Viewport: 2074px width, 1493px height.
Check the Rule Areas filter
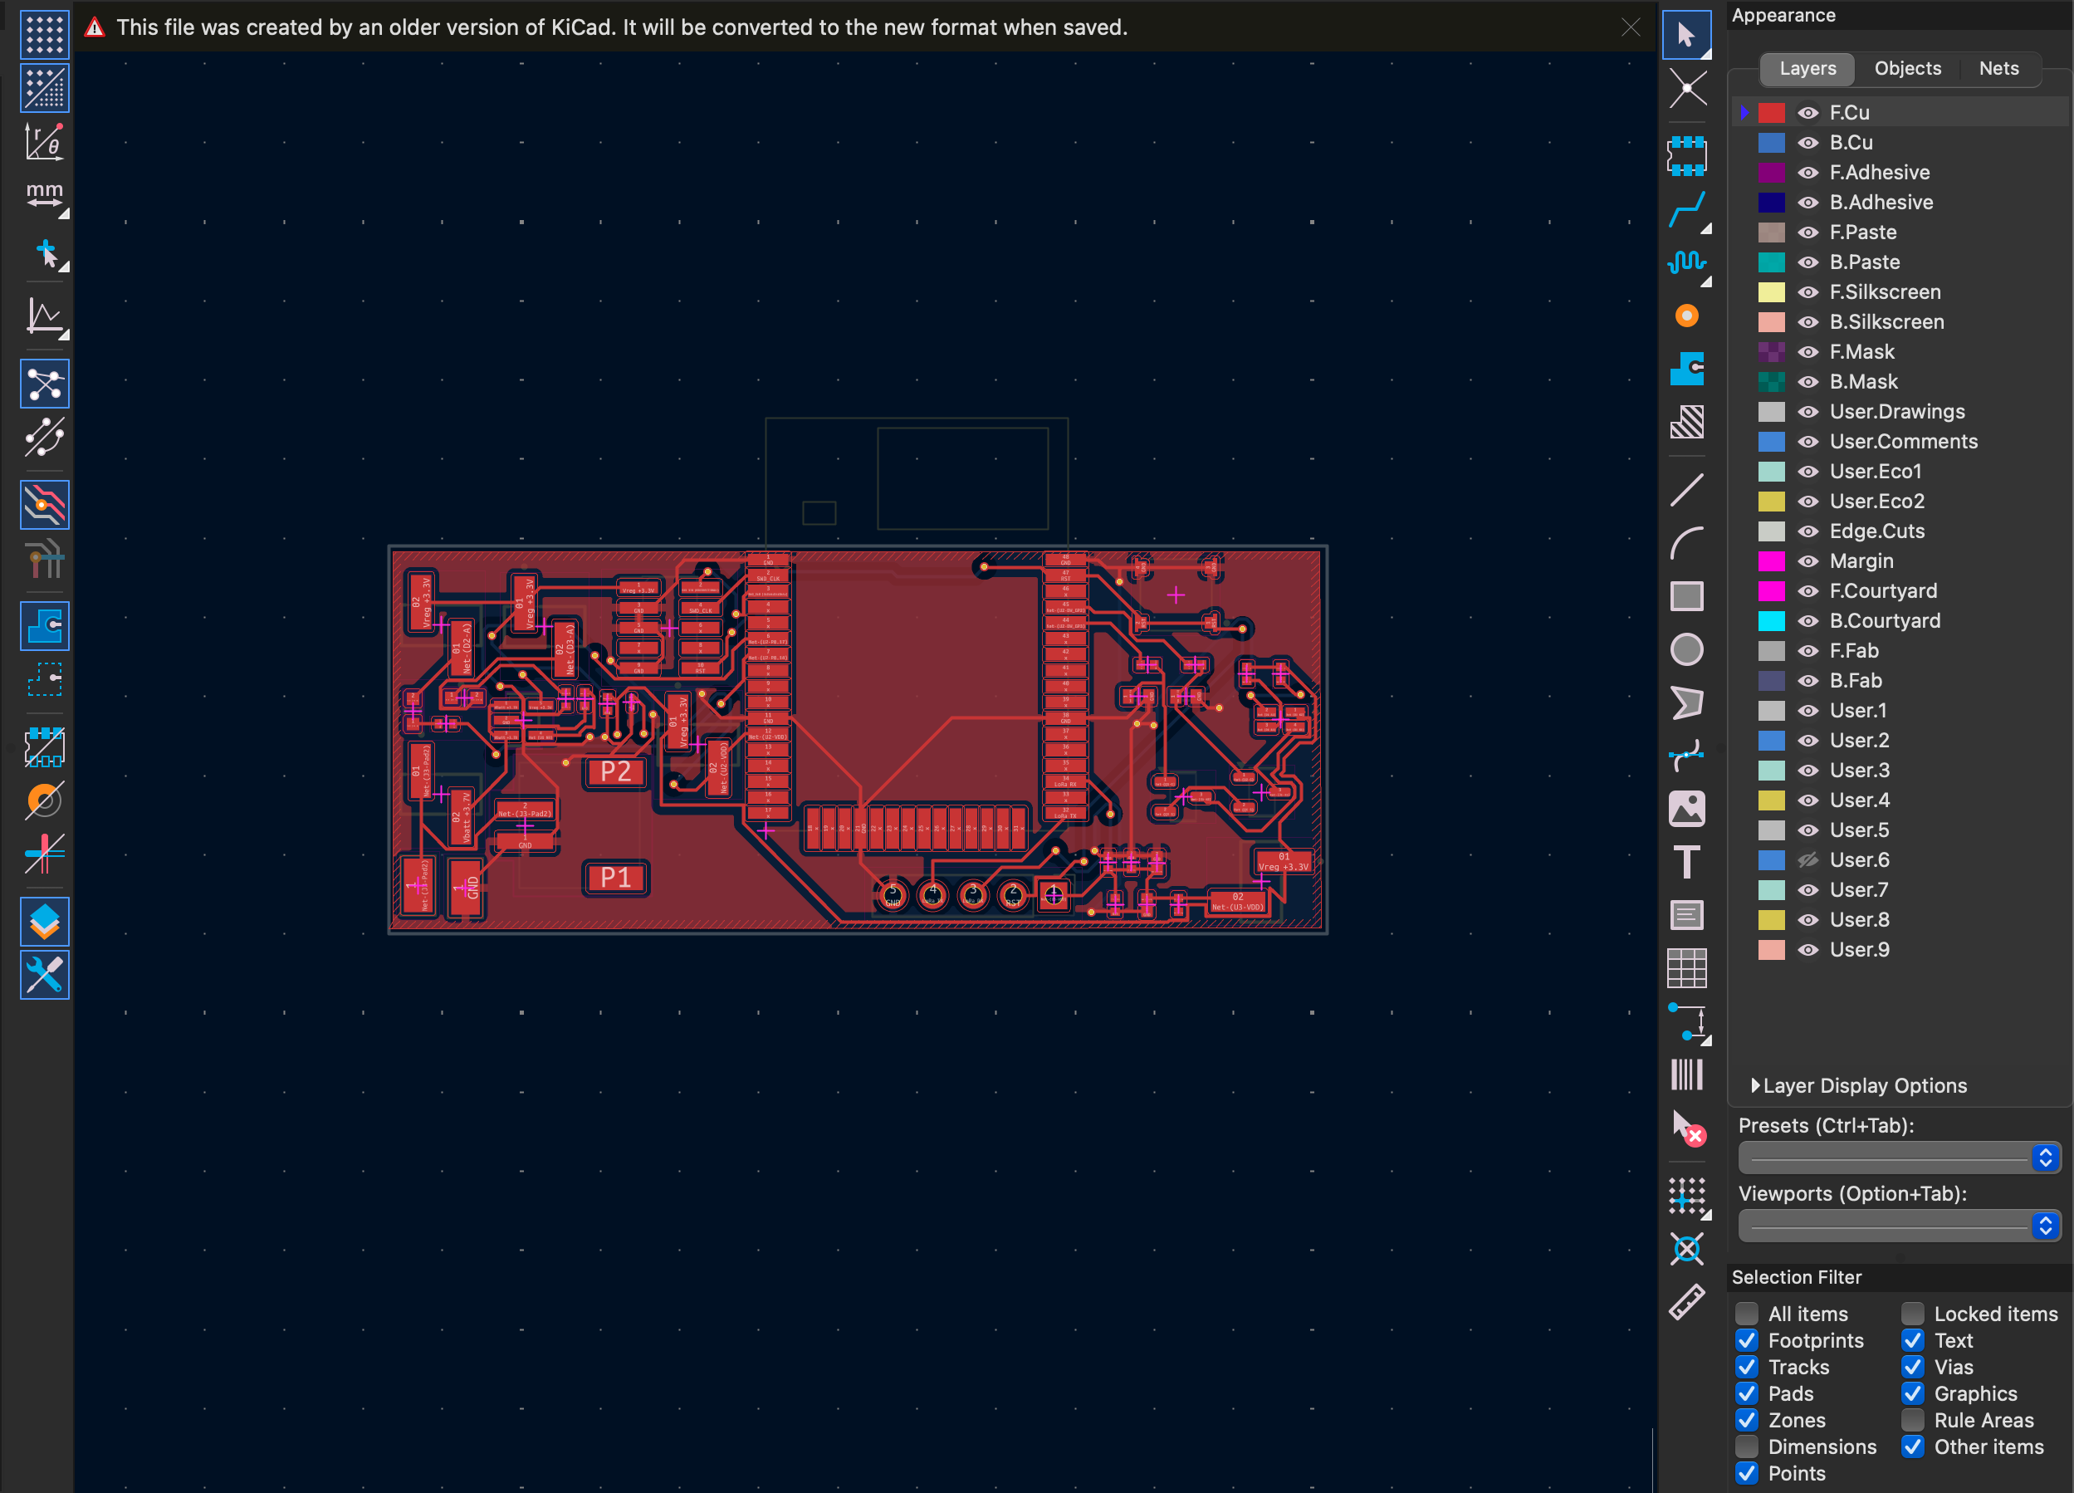1913,1420
